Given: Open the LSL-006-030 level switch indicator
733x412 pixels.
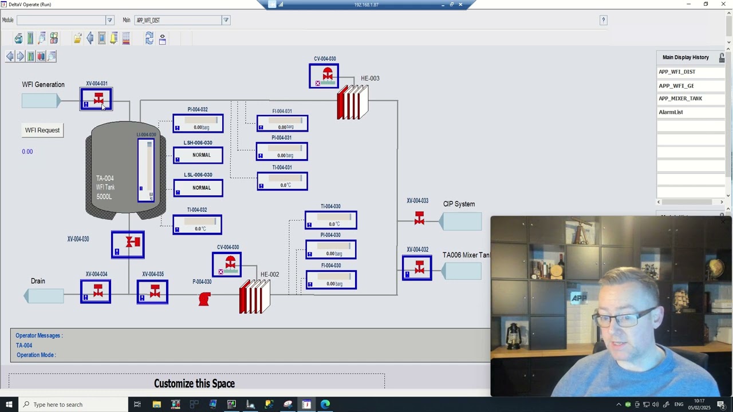Looking at the screenshot, I should [x=198, y=188].
